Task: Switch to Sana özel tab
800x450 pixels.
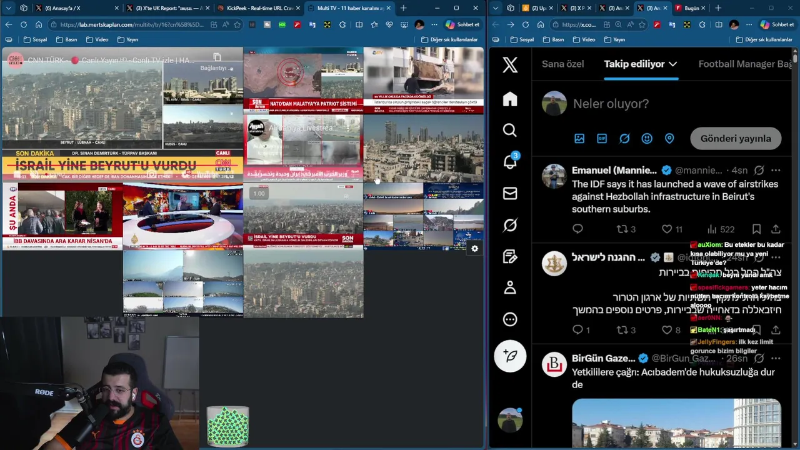Action: pos(562,64)
